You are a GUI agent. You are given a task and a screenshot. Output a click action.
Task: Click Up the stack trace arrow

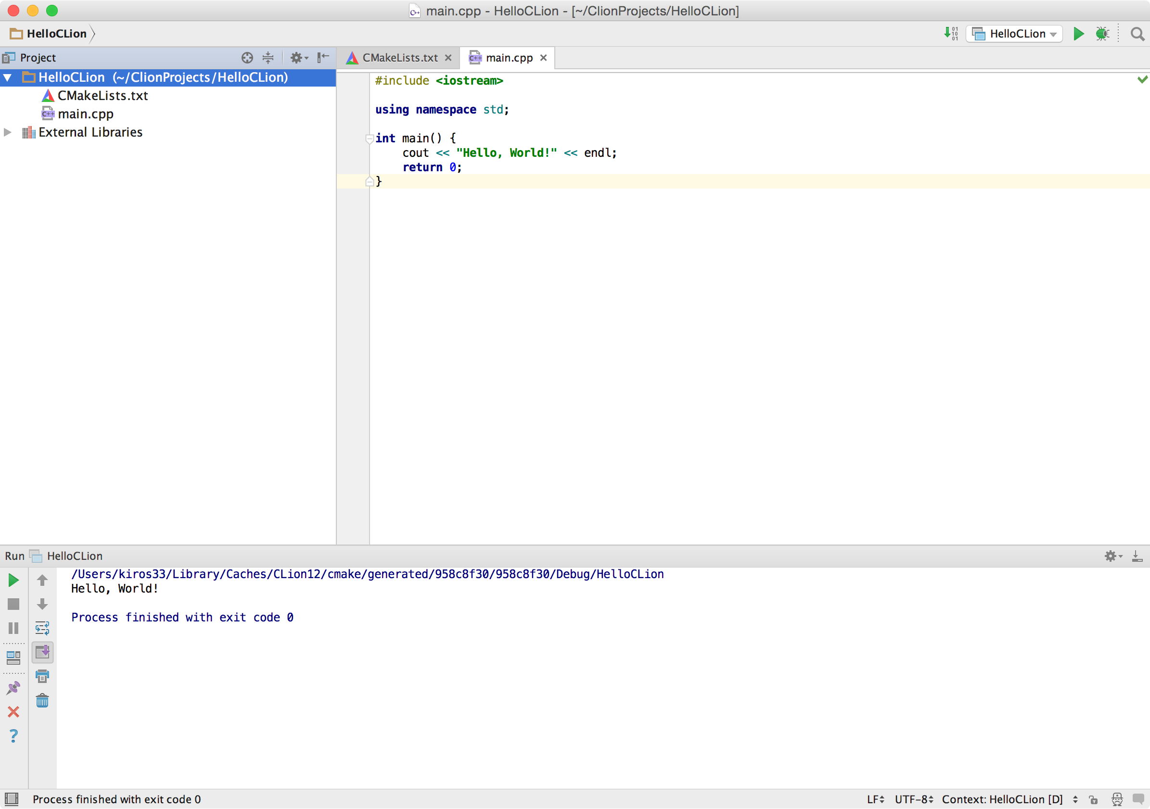(x=42, y=580)
